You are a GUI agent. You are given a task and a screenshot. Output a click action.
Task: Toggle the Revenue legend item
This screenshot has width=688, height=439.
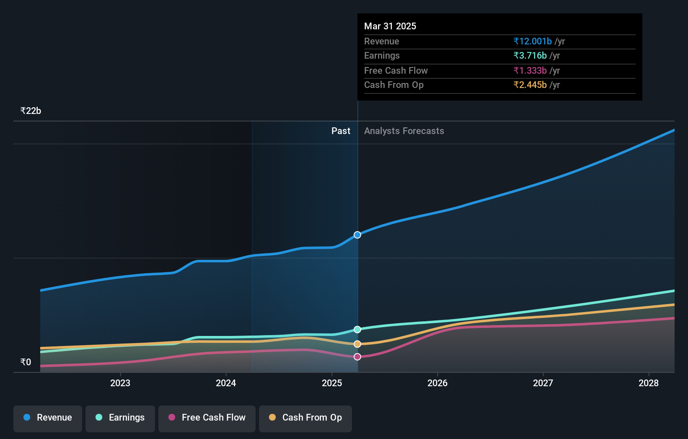click(x=47, y=418)
